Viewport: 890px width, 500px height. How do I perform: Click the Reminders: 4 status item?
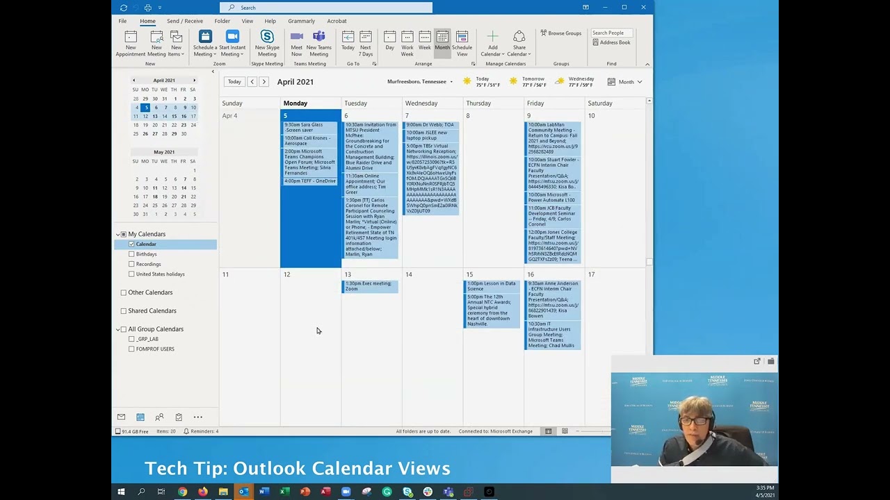click(202, 431)
